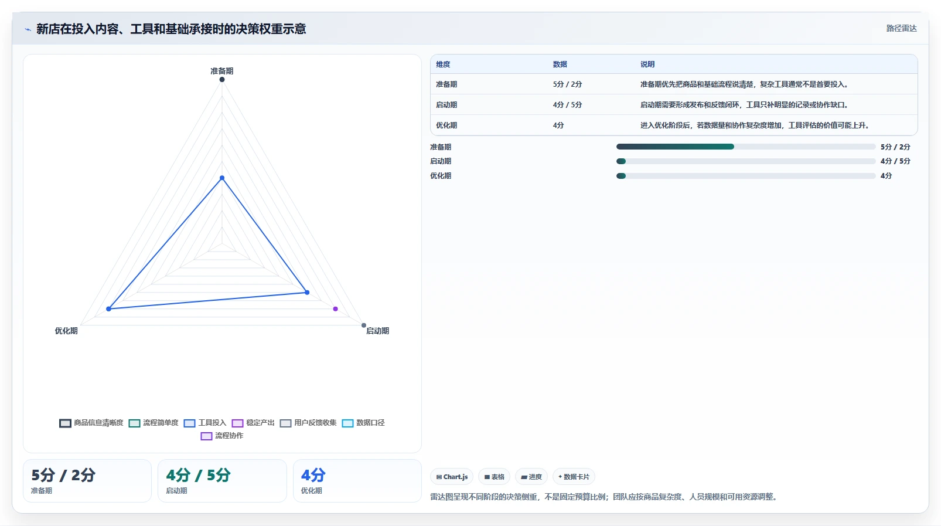Toggle the 工具投入 legend series
The image size is (941, 526).
pyautogui.click(x=204, y=423)
